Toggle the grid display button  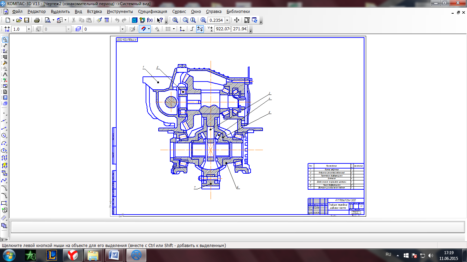click(168, 29)
